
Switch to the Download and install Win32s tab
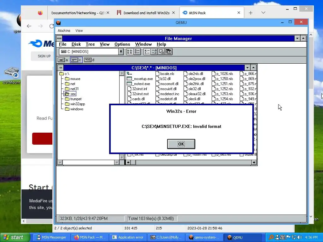146,13
